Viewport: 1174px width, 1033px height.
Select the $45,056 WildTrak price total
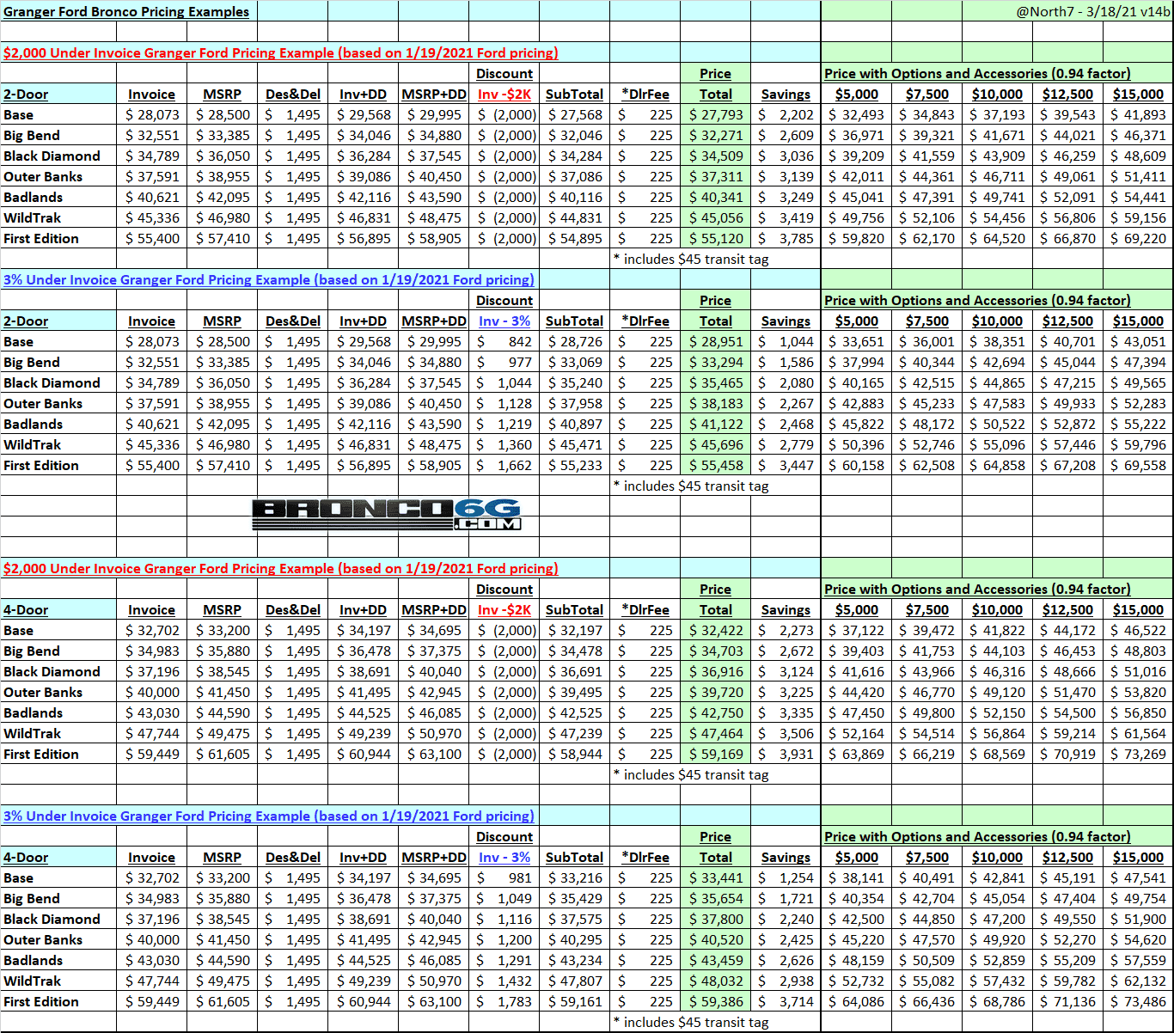click(x=715, y=217)
